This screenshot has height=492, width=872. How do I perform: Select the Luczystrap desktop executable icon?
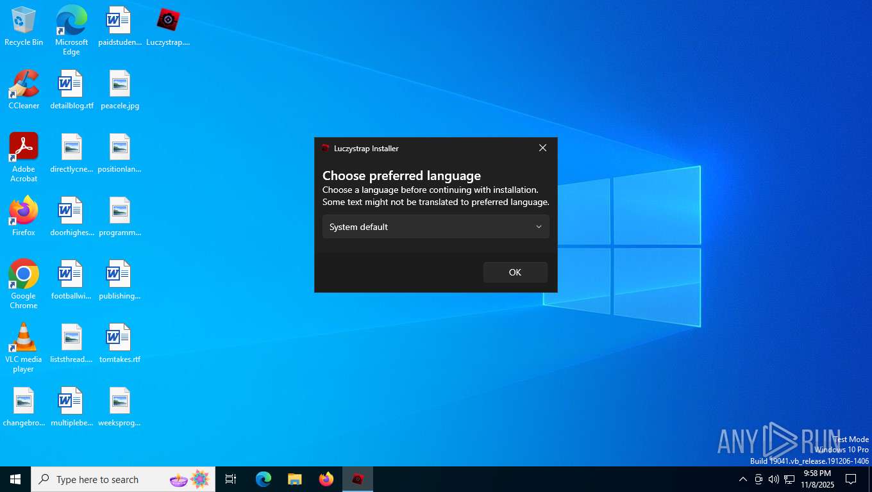coord(168,27)
